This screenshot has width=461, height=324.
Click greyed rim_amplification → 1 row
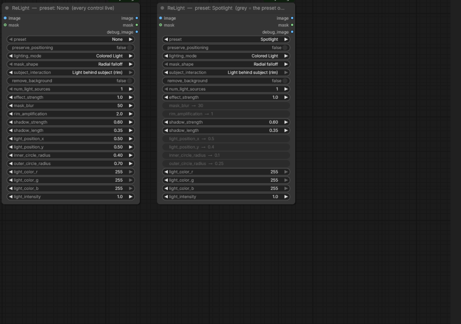226,114
